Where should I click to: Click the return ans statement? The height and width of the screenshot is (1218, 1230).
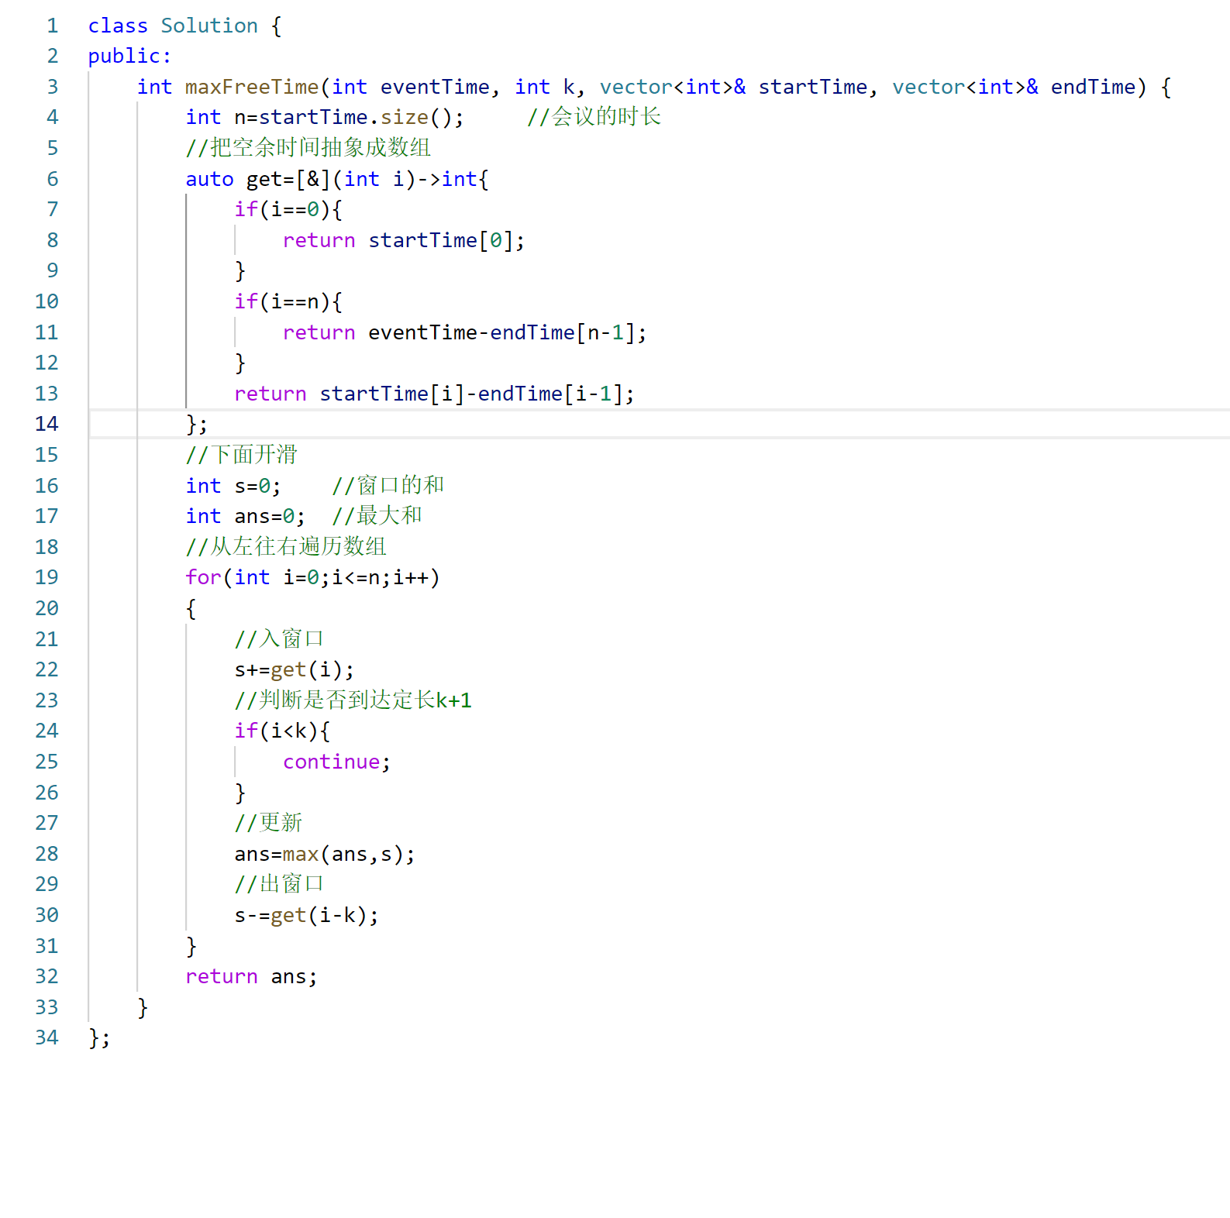pos(251,976)
